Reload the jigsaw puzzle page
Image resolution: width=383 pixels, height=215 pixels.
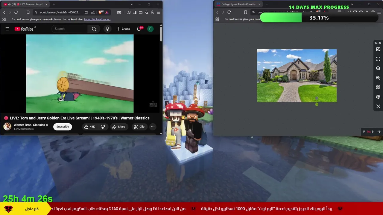(229, 12)
